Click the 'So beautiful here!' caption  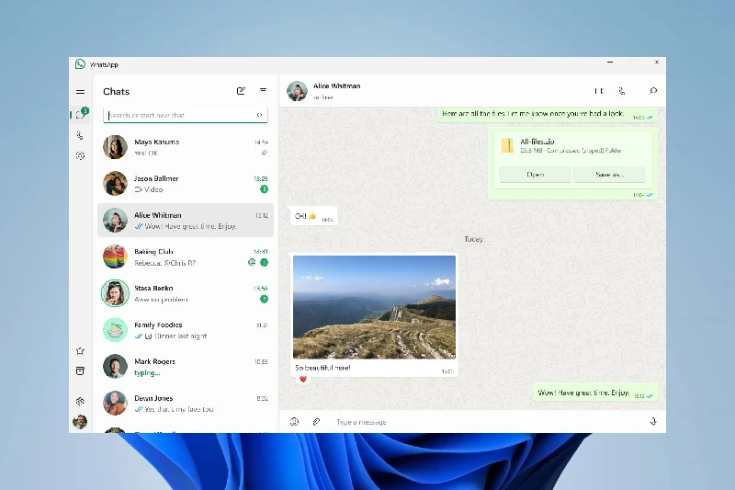tap(322, 368)
